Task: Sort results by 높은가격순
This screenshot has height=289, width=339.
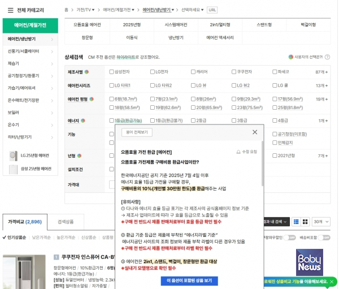Action: (66, 238)
